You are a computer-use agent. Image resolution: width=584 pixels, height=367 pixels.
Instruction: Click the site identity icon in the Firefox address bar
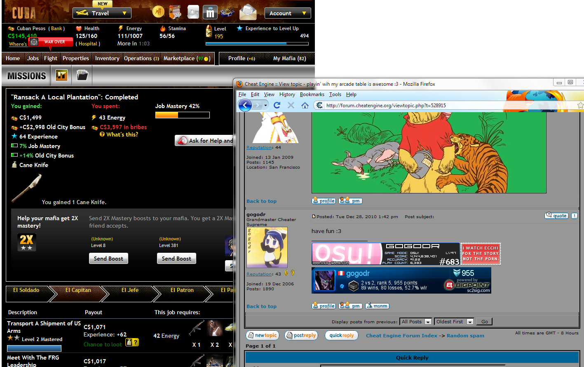pyautogui.click(x=319, y=105)
